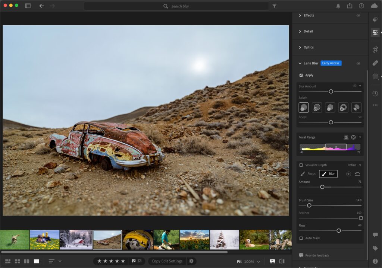
Task: Flag the photo as a pick
Action: tap(134, 261)
